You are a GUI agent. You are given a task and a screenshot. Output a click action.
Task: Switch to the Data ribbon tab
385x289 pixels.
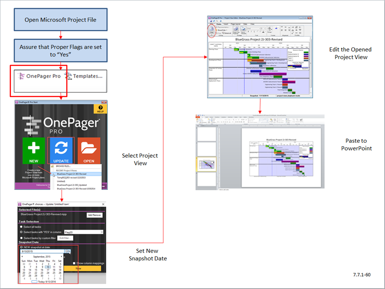pos(246,24)
